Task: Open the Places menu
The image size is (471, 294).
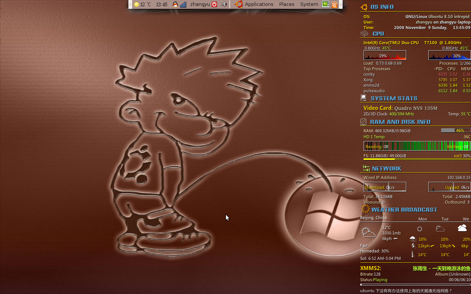Action: pos(287,4)
